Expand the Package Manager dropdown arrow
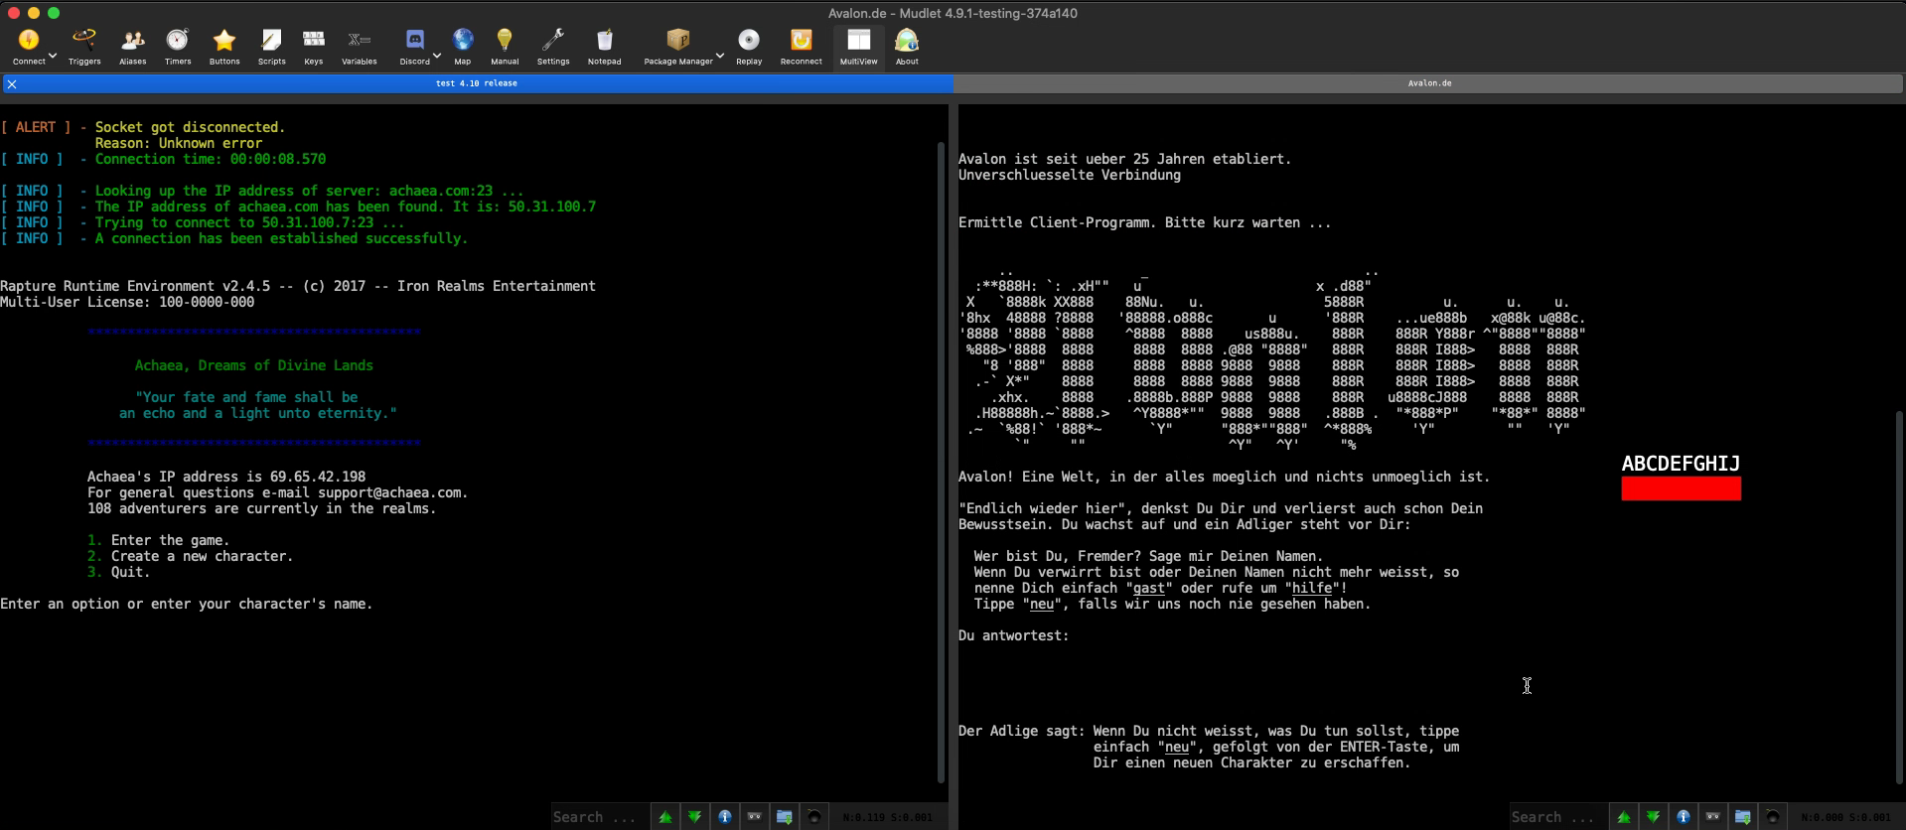 tap(720, 56)
